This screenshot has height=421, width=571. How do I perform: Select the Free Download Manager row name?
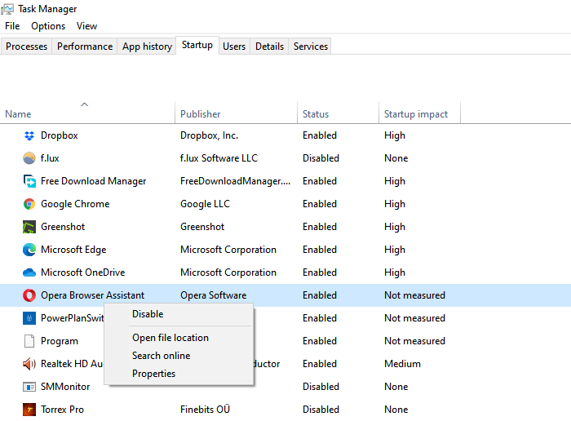pos(93,181)
